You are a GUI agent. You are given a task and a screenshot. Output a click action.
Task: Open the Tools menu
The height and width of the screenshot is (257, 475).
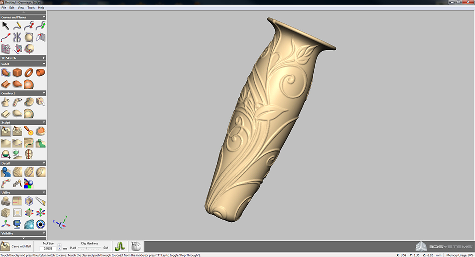[31, 8]
